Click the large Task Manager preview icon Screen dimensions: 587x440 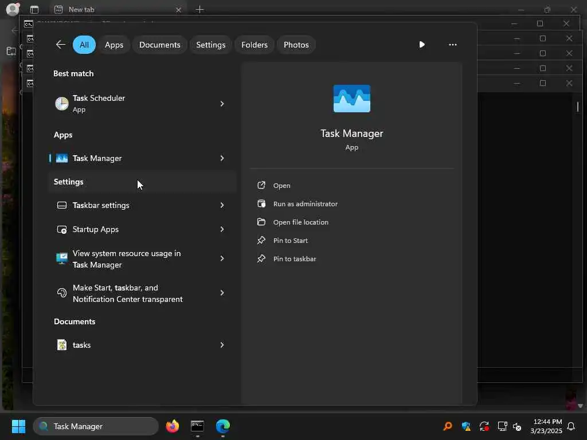click(x=352, y=99)
